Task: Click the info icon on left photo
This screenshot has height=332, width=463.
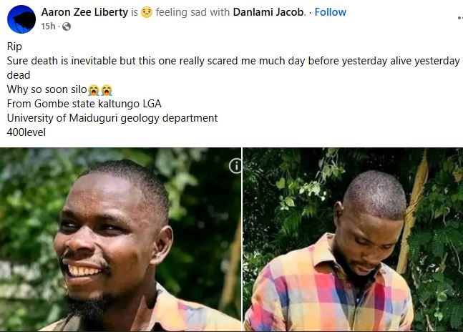Action: click(235, 166)
